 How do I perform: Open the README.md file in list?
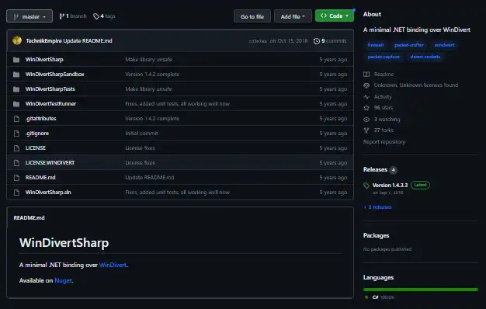40,178
